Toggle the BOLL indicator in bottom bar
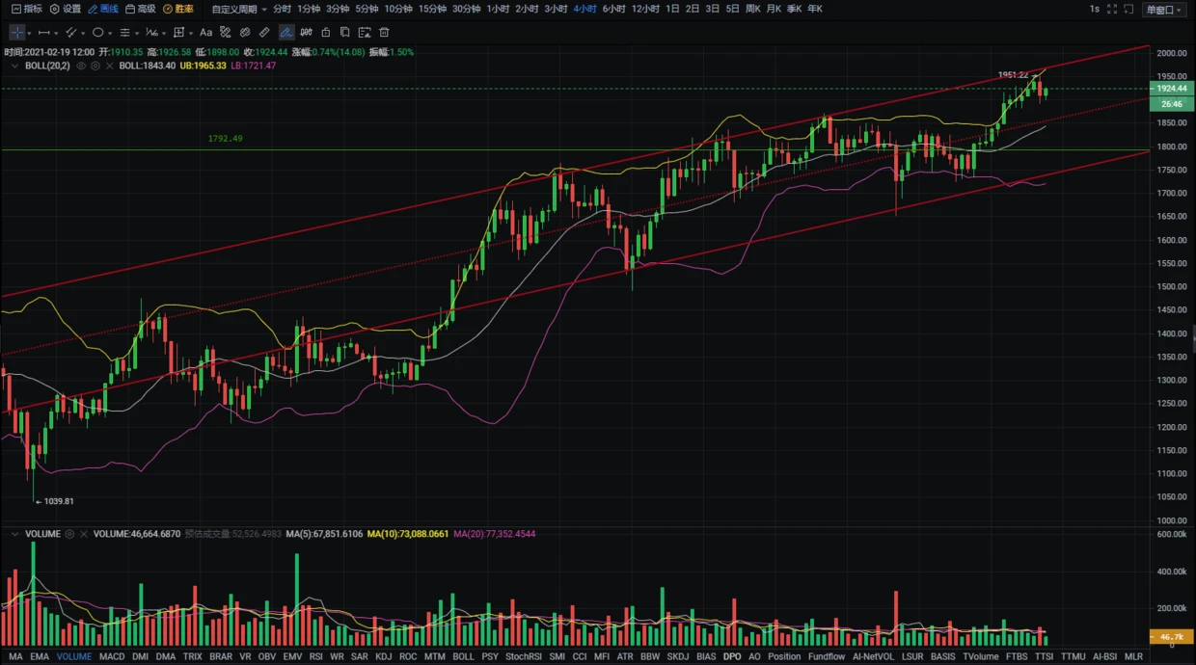Screen dimensions: 1196x665 coord(463,656)
